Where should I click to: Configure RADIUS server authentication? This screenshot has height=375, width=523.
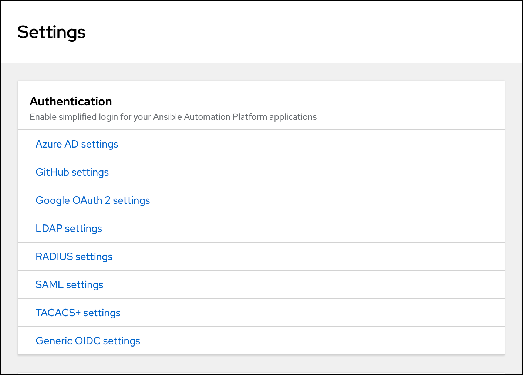[74, 257]
